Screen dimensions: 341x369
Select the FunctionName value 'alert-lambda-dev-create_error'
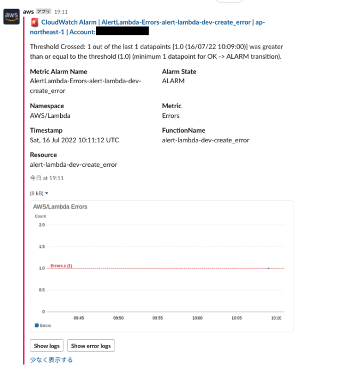coord(206,140)
